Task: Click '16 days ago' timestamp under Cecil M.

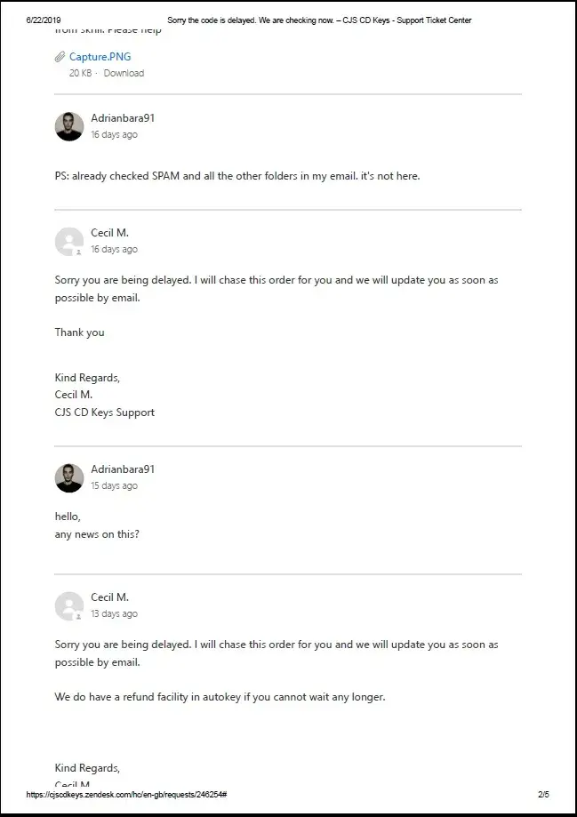Action: point(114,250)
